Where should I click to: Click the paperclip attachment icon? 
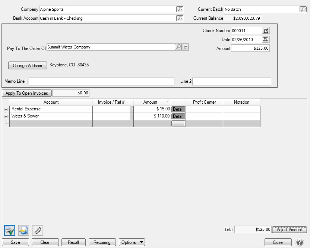38,230
